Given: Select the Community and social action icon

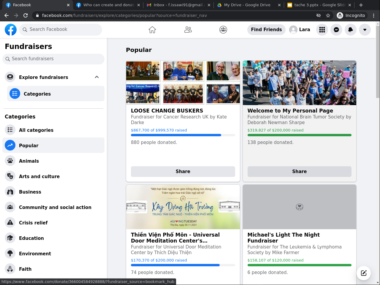Looking at the screenshot, I should pyautogui.click(x=10, y=207).
